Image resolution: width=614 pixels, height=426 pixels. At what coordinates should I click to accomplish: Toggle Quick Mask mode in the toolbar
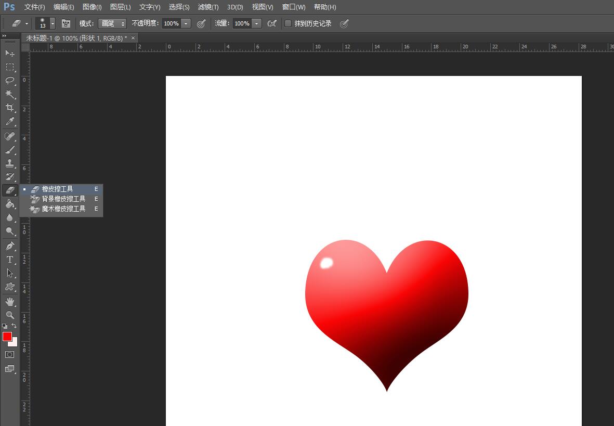click(x=9, y=354)
